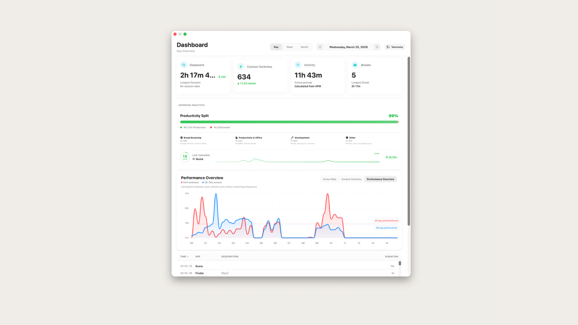
Task: Click the Breaks card icon
Action: (355, 65)
